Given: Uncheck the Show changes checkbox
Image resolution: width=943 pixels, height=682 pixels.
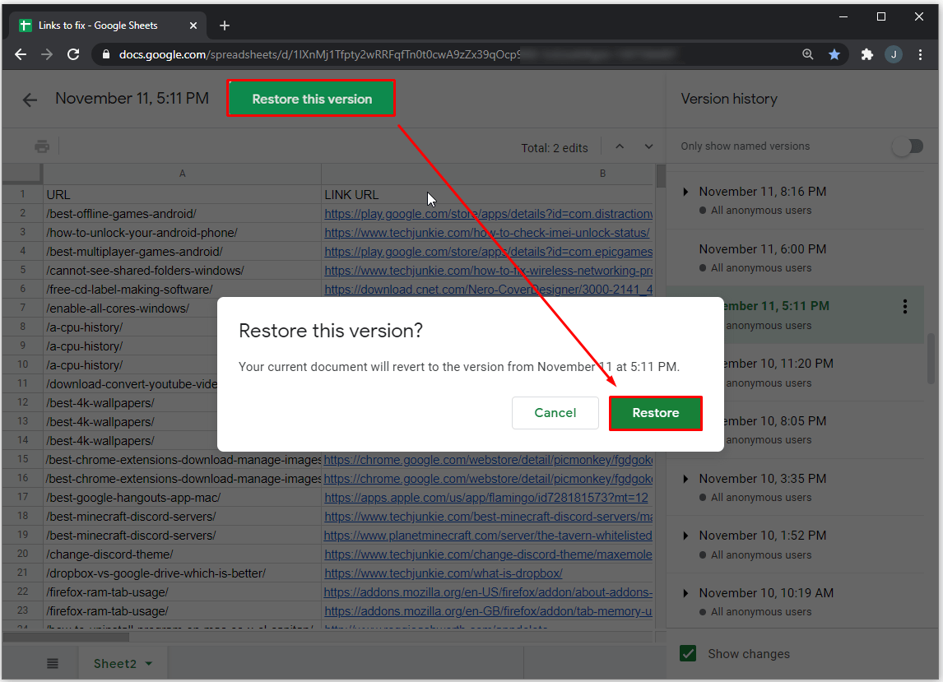Looking at the screenshot, I should 688,654.
